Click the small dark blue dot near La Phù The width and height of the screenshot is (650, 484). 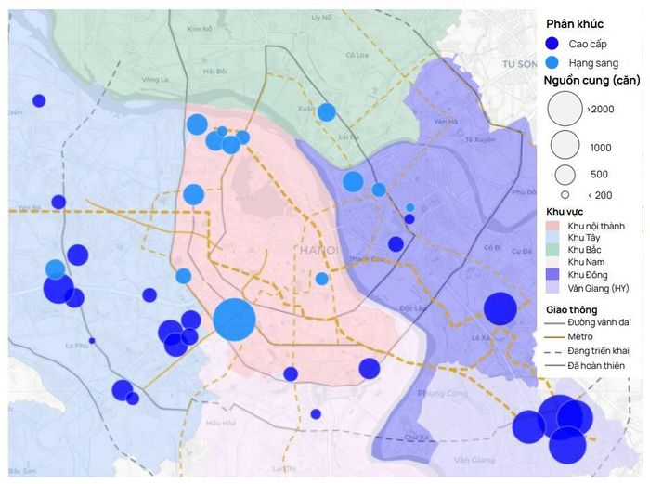pyautogui.click(x=92, y=341)
